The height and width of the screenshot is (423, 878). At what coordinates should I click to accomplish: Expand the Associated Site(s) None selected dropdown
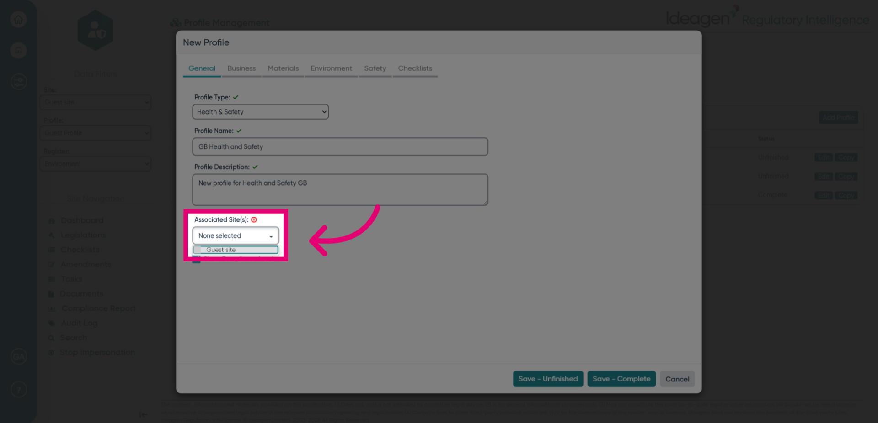pyautogui.click(x=236, y=235)
